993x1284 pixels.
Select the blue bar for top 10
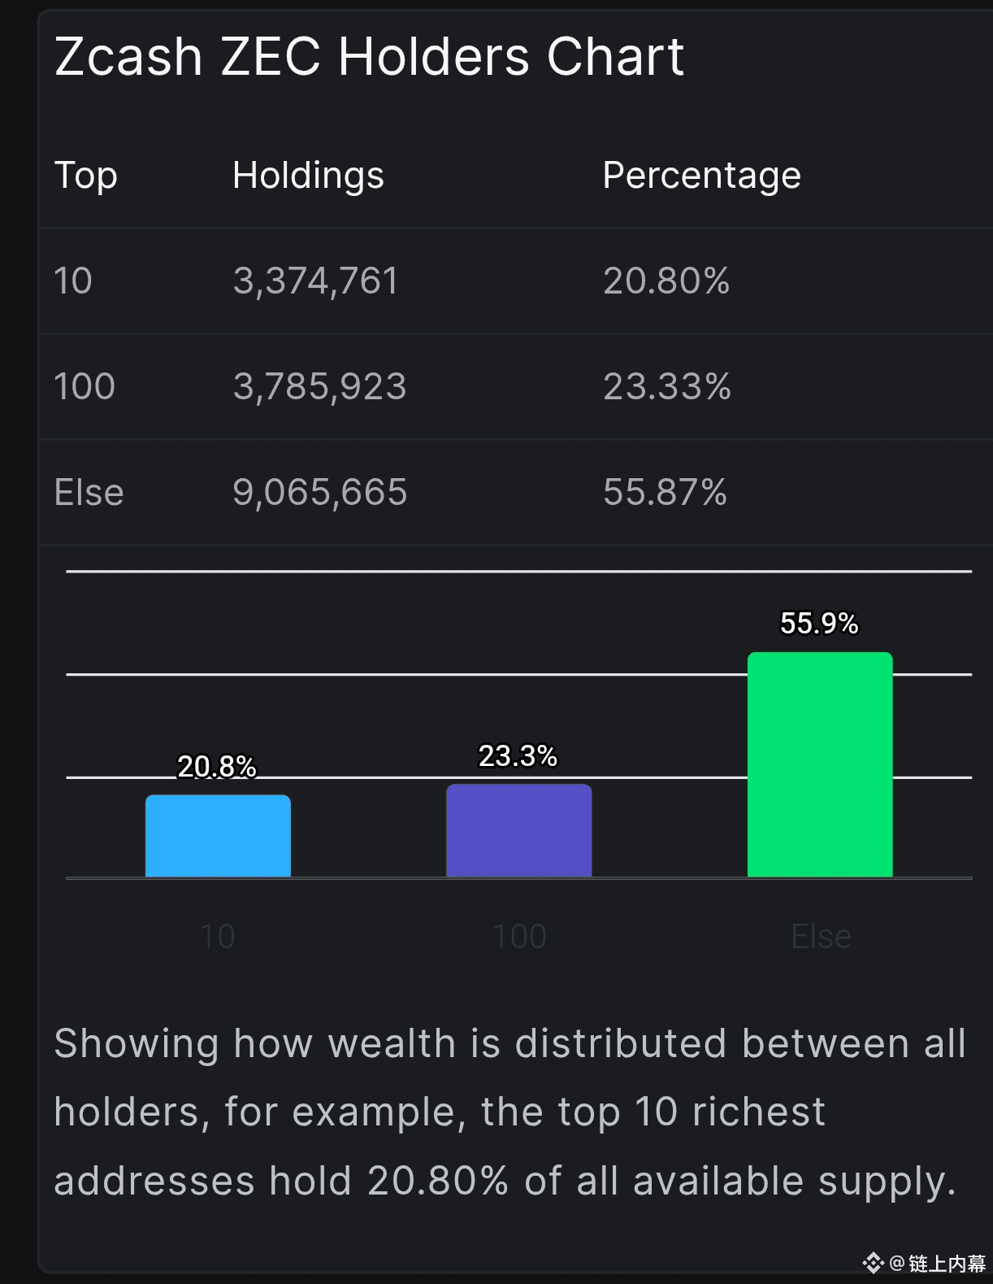[x=218, y=836]
